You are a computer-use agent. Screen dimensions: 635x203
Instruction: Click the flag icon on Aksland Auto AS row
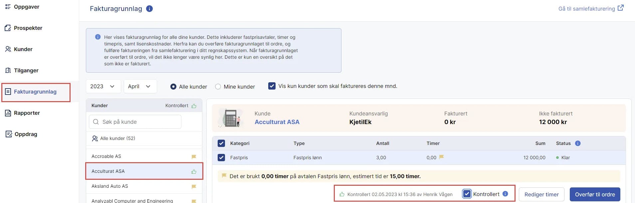(194, 186)
